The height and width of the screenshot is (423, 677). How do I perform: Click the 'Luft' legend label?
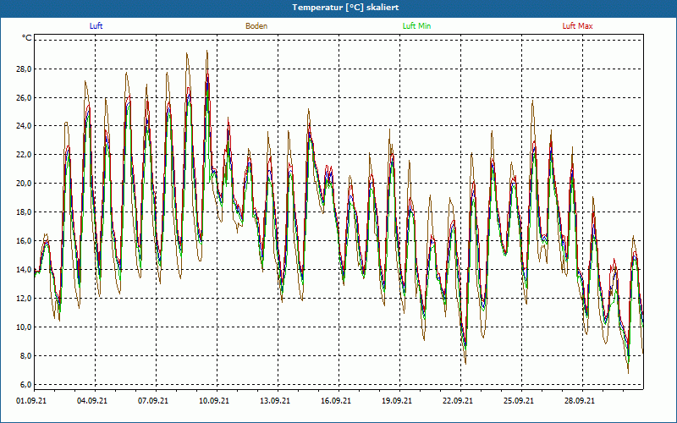click(x=96, y=26)
